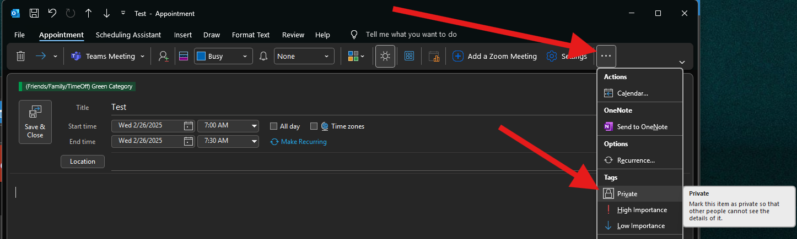Click Add a Zoom Meeting
This screenshot has height=239, width=797.
point(494,56)
